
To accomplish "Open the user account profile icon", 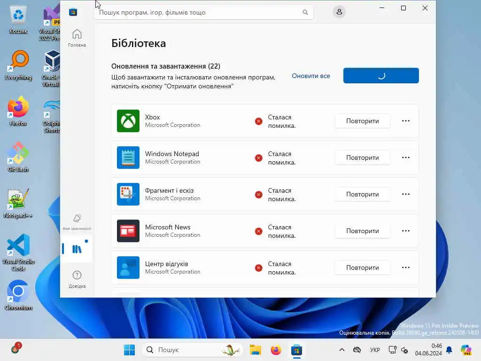I will click(x=339, y=12).
